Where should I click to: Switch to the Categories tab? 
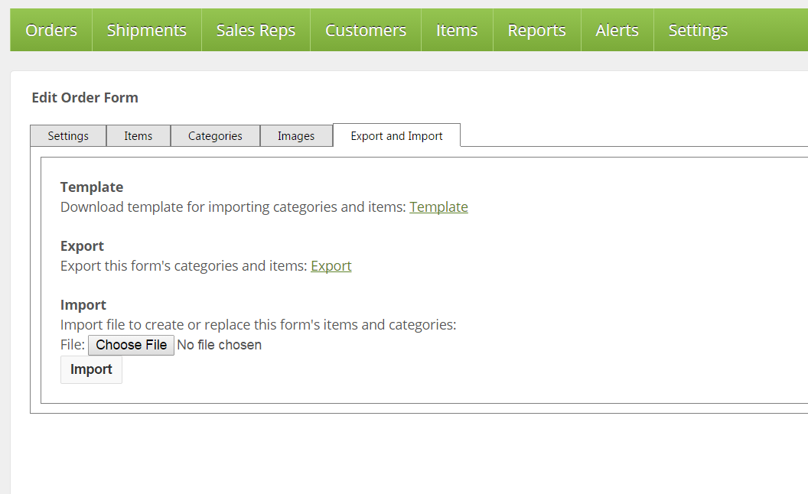click(215, 135)
